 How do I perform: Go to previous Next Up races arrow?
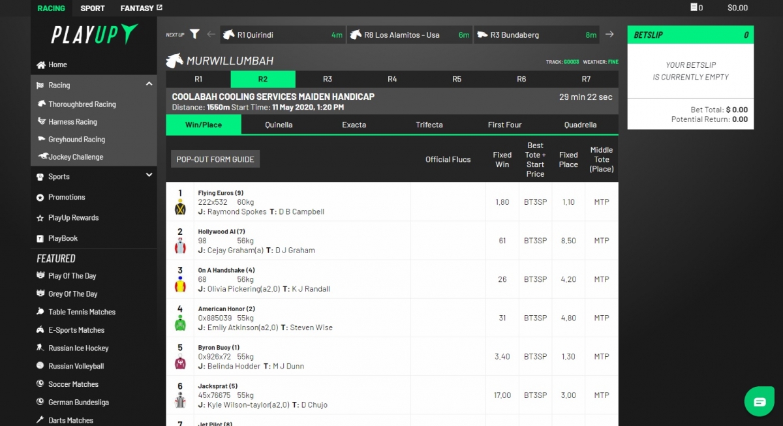coord(211,35)
